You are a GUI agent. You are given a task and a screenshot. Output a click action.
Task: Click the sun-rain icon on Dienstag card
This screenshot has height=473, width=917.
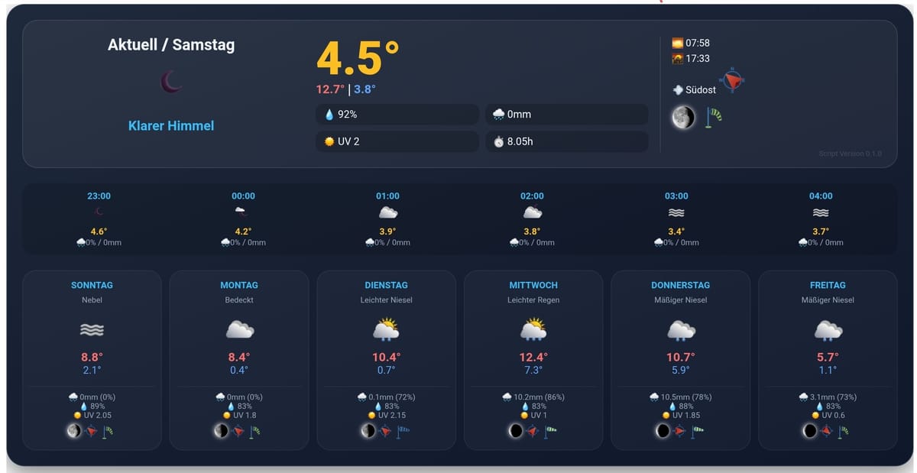pyautogui.click(x=386, y=329)
